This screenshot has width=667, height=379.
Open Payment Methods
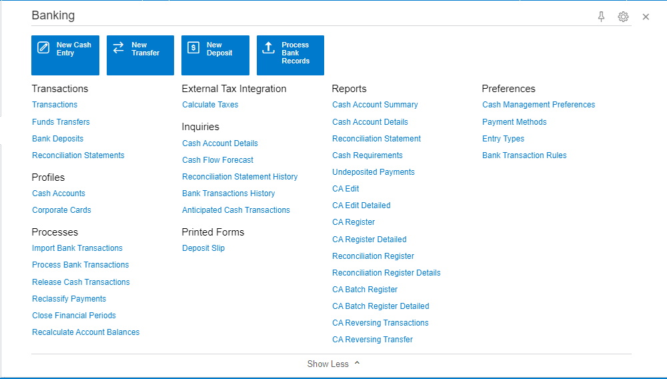tap(514, 121)
